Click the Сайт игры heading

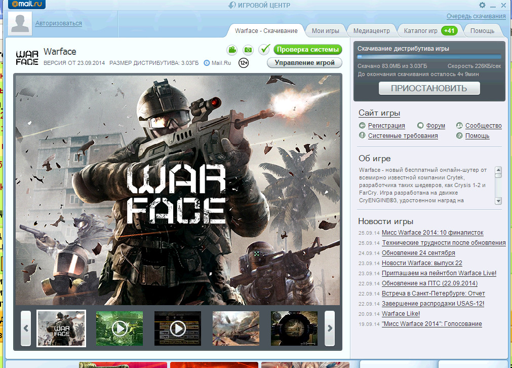379,113
